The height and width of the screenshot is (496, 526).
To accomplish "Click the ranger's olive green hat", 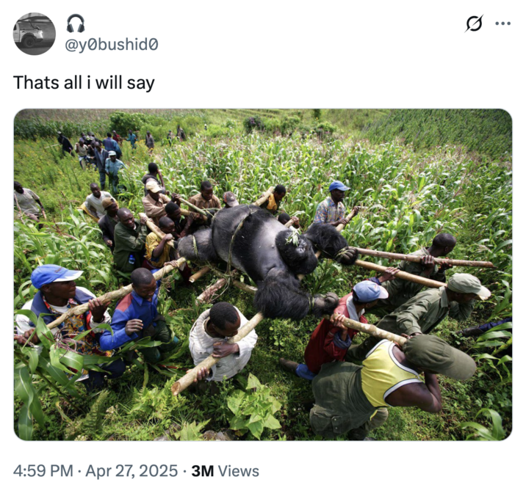I will coord(468,285).
